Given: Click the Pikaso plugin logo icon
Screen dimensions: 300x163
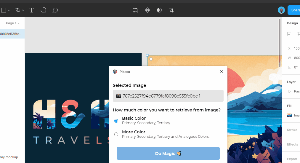Looking at the screenshot, I should tap(115, 72).
